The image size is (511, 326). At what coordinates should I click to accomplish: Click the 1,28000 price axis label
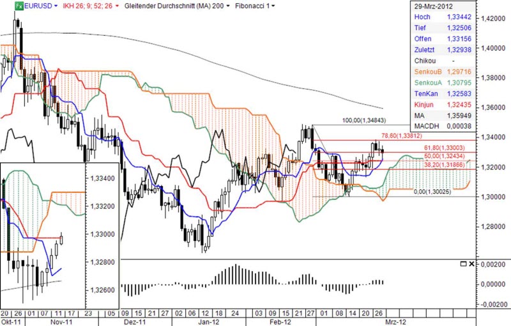(x=493, y=226)
